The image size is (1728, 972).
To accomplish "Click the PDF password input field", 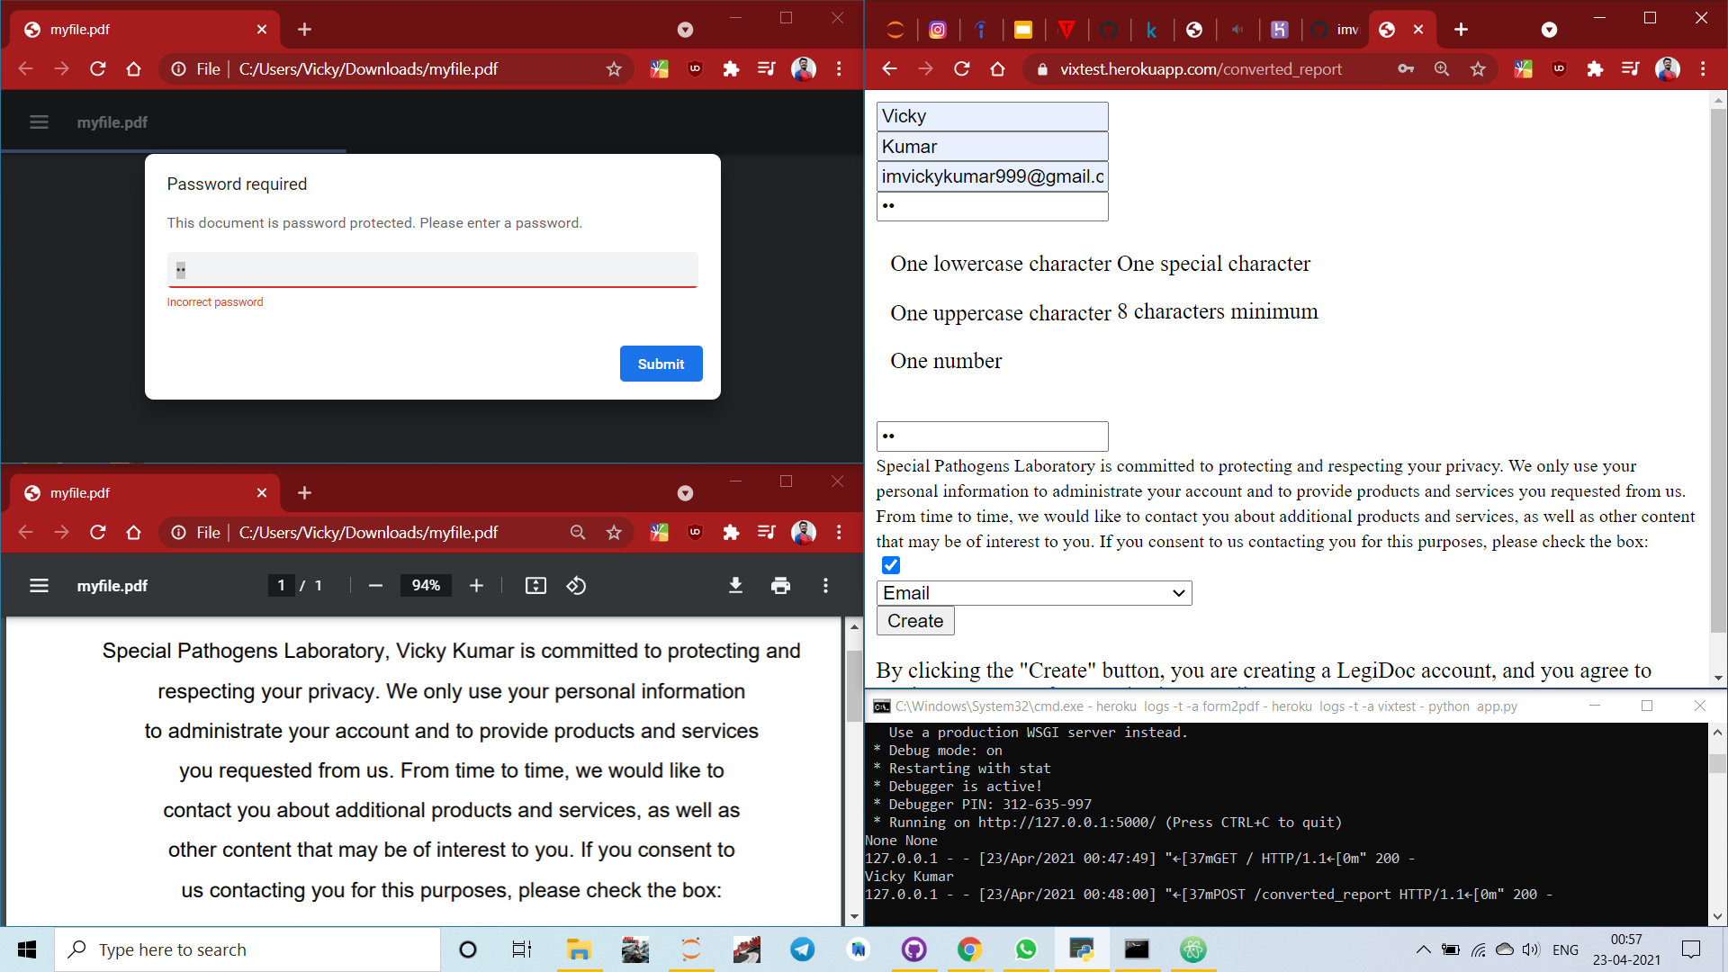I will pos(432,270).
